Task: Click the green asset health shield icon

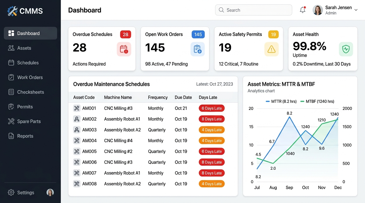Action: [346, 49]
